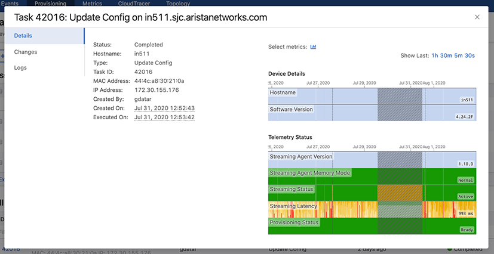This screenshot has width=494, height=254.
Task: Open the Details side tab
Action: click(x=44, y=36)
